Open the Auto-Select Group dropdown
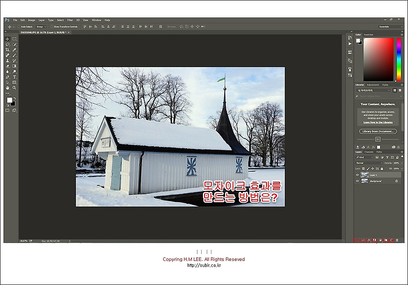 tap(41, 27)
